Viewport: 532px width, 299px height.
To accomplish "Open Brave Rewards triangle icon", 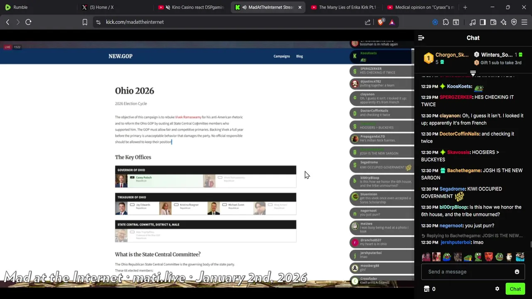I will tap(392, 22).
